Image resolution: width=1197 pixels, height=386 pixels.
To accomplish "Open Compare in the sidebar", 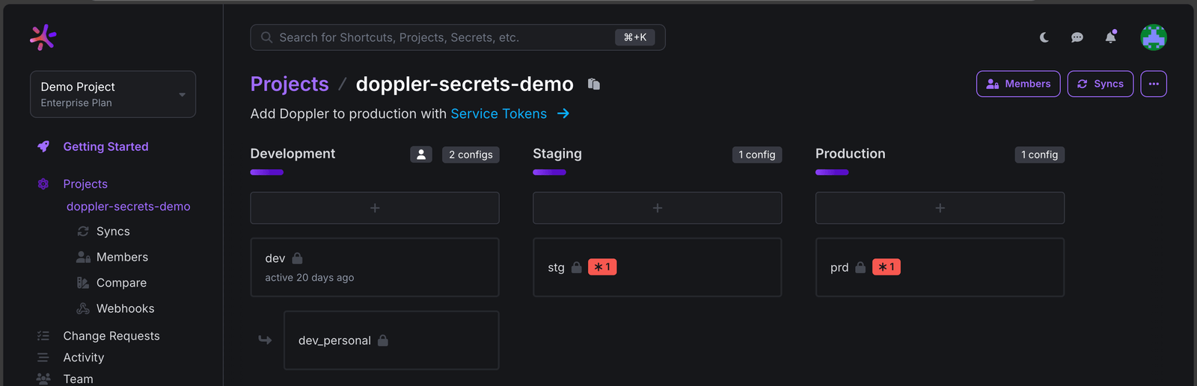I will coord(121,283).
